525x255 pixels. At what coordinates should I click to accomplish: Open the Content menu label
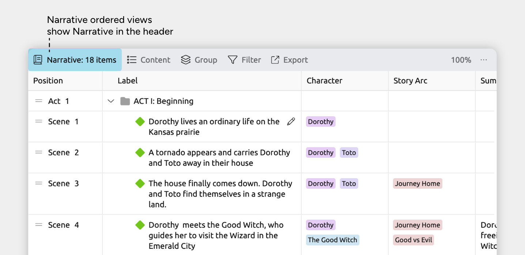155,60
